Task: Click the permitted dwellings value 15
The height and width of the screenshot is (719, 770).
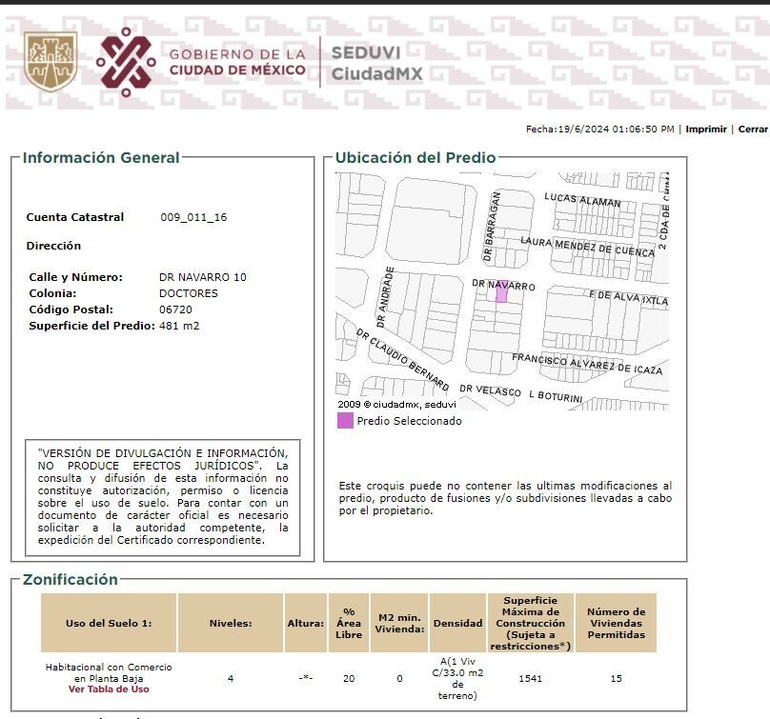Action: click(x=616, y=678)
